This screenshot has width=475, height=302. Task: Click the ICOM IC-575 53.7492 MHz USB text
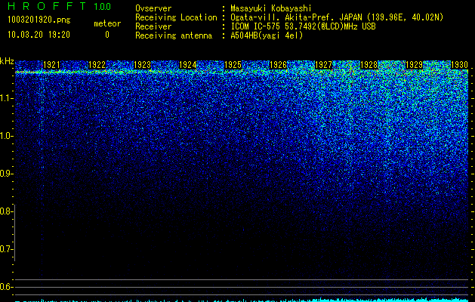pyautogui.click(x=303, y=26)
